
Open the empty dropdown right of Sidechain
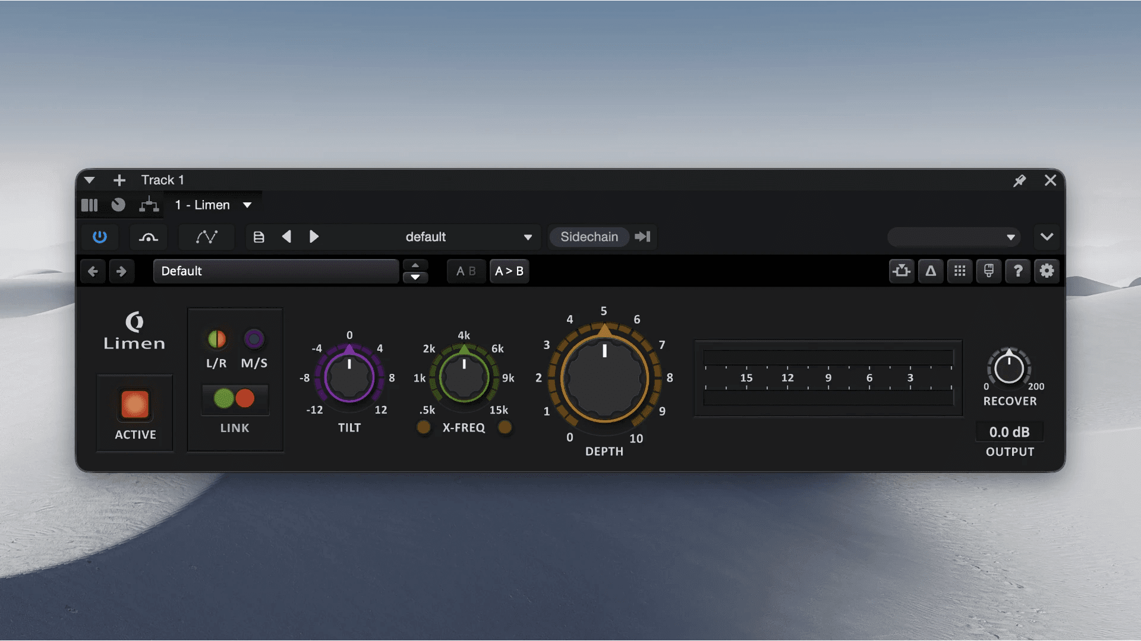[x=954, y=237]
